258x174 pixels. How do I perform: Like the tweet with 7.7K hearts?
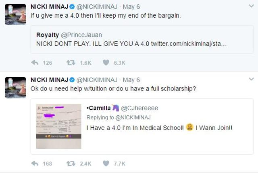coord(106,164)
